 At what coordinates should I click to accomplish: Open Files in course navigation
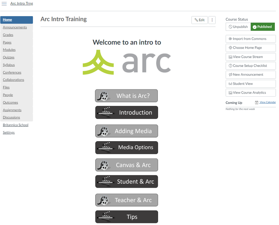pyautogui.click(x=6, y=87)
